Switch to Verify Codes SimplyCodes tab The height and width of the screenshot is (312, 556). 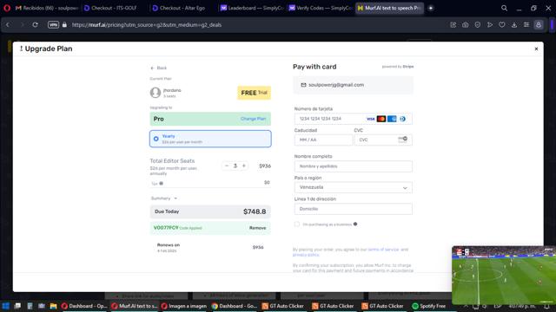click(x=319, y=8)
